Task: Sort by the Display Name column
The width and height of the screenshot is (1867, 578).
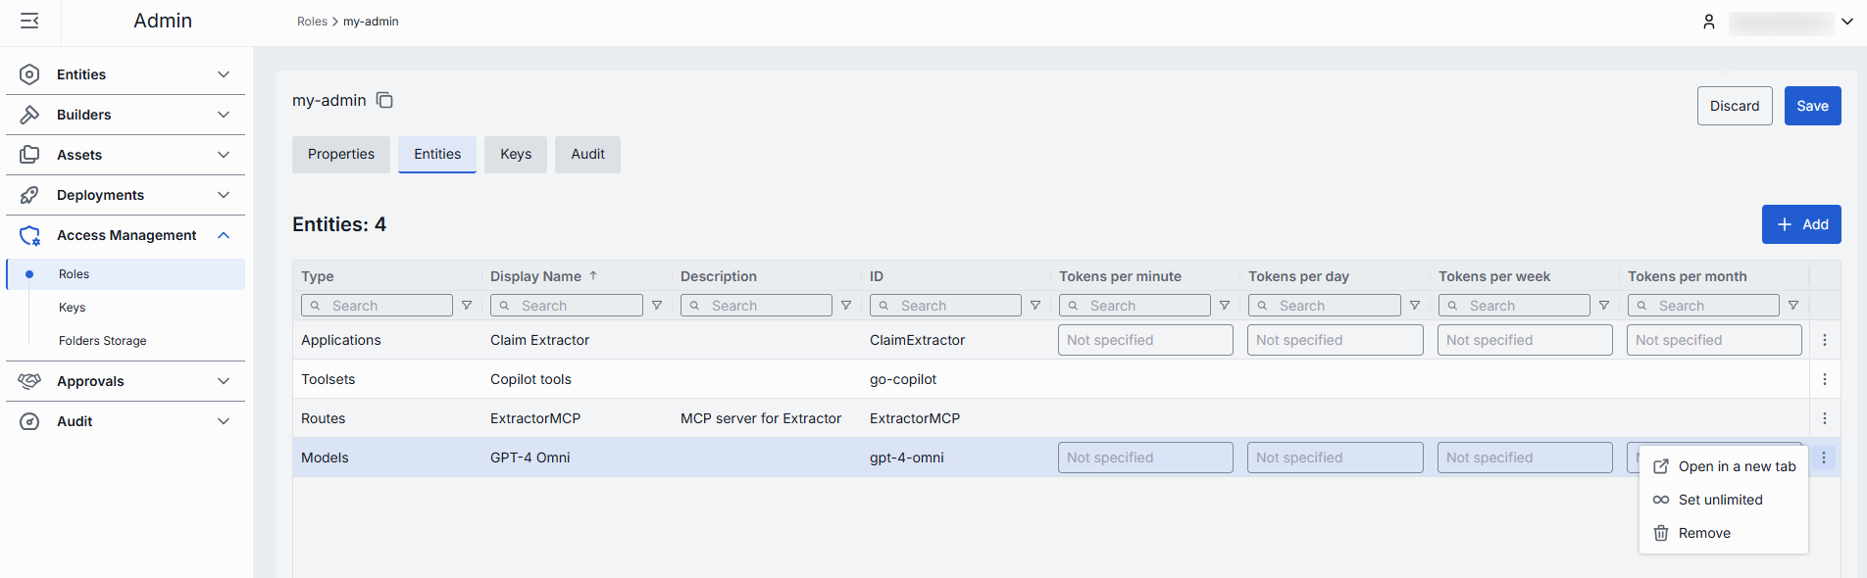Action: point(536,276)
